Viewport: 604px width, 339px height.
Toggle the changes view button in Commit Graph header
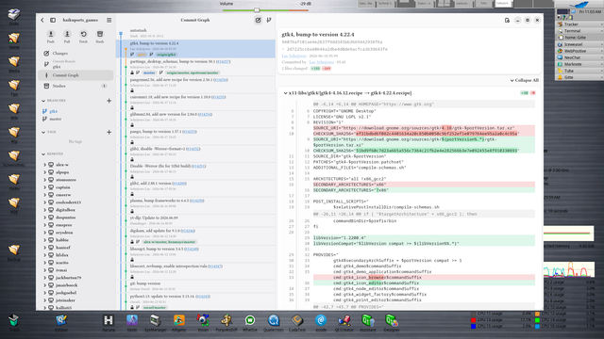coord(258,20)
